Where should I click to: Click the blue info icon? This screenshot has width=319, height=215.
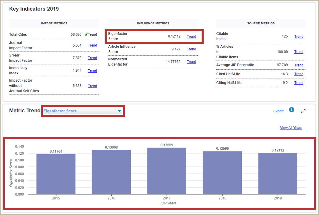pyautogui.click(x=292, y=110)
